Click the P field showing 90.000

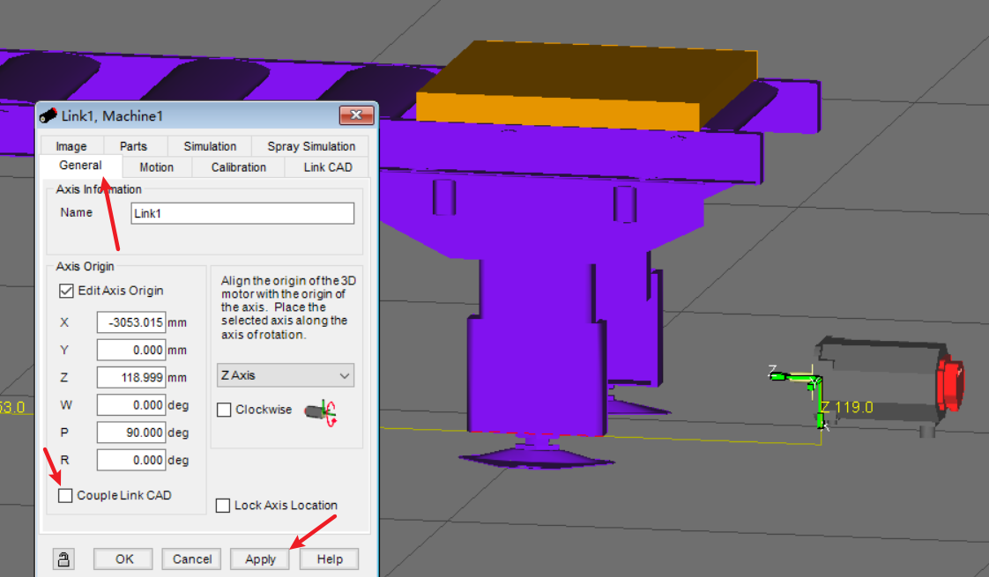pyautogui.click(x=131, y=433)
